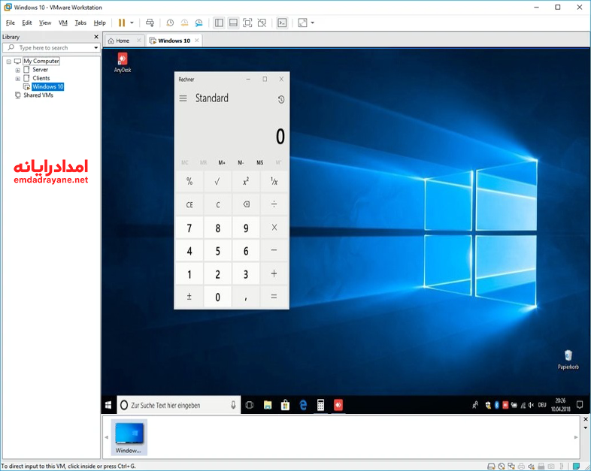Enter full screen mode
The width and height of the screenshot is (591, 471).
[247, 23]
